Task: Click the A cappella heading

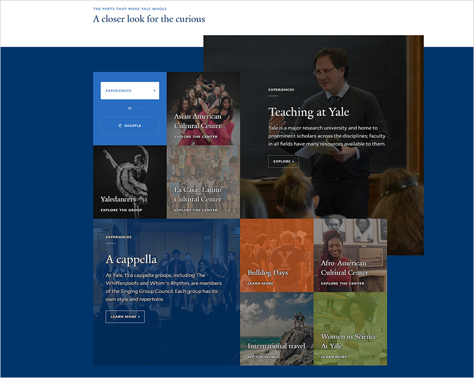Action: pos(131,260)
